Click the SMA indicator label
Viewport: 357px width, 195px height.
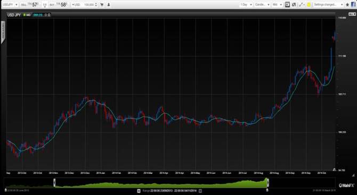point(38,15)
